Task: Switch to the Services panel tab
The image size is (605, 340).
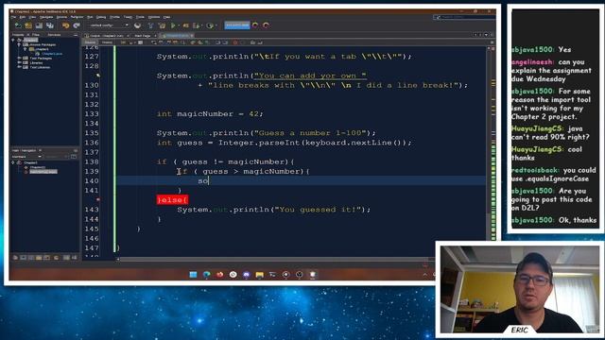Action: click(x=54, y=35)
